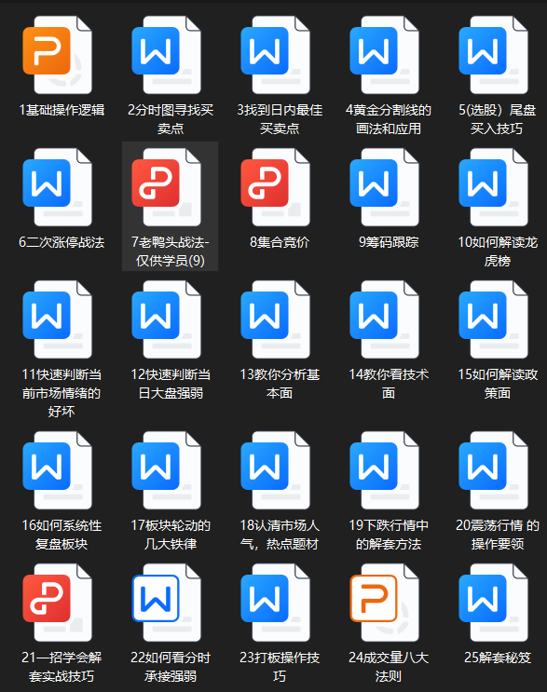Screen dimensions: 547x692
Task: Select the icon of 5(选股）尾盘买入技巧
Action: coord(494,55)
